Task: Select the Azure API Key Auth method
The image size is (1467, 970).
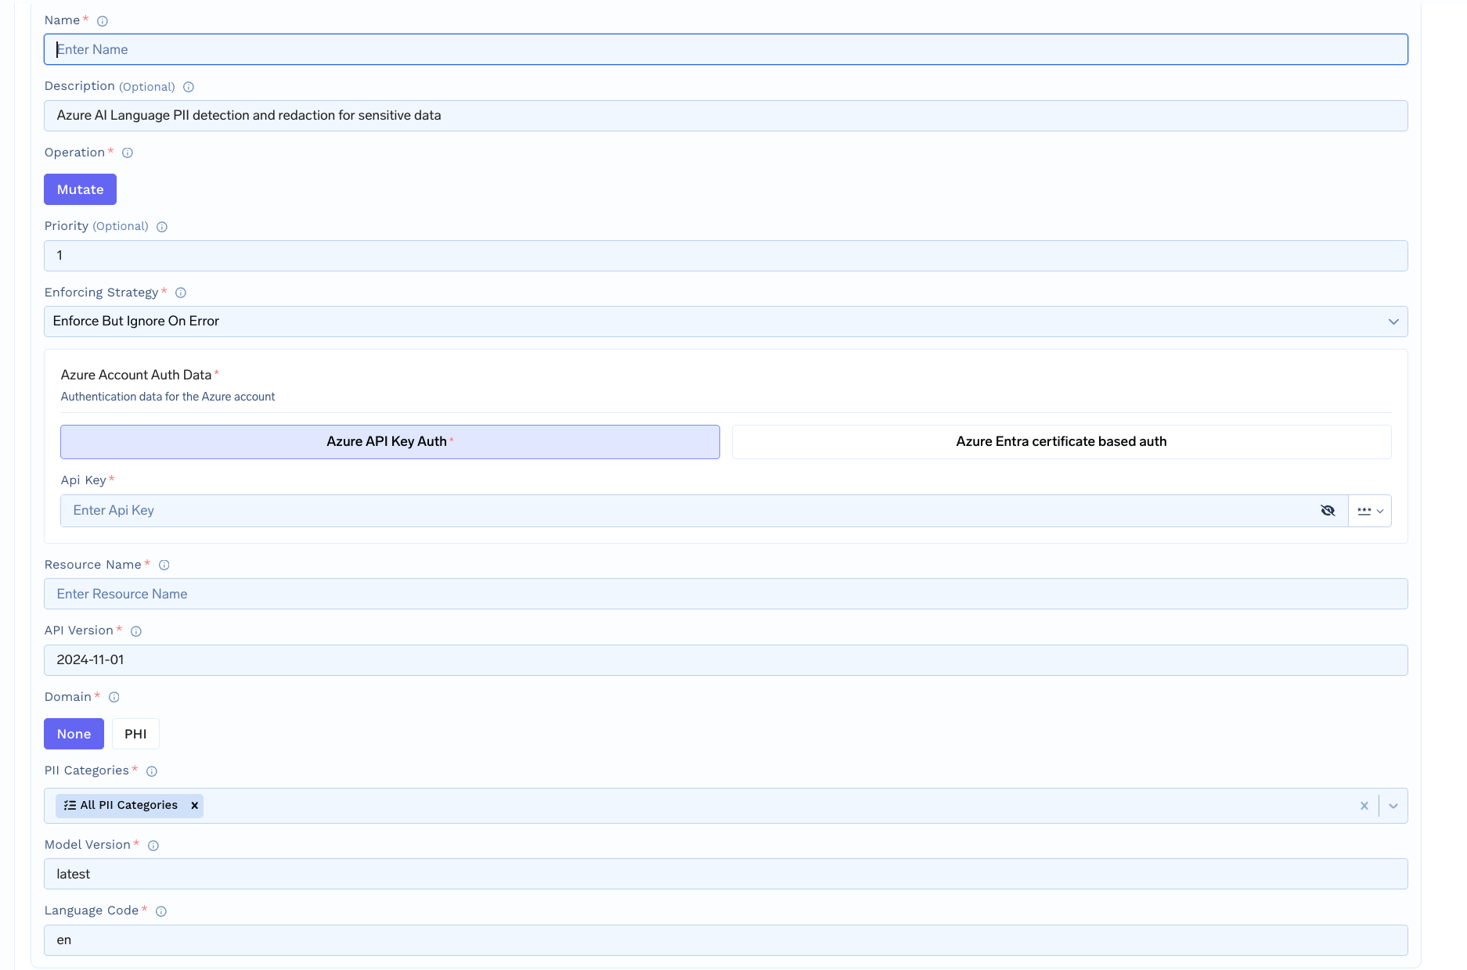Action: click(x=389, y=441)
